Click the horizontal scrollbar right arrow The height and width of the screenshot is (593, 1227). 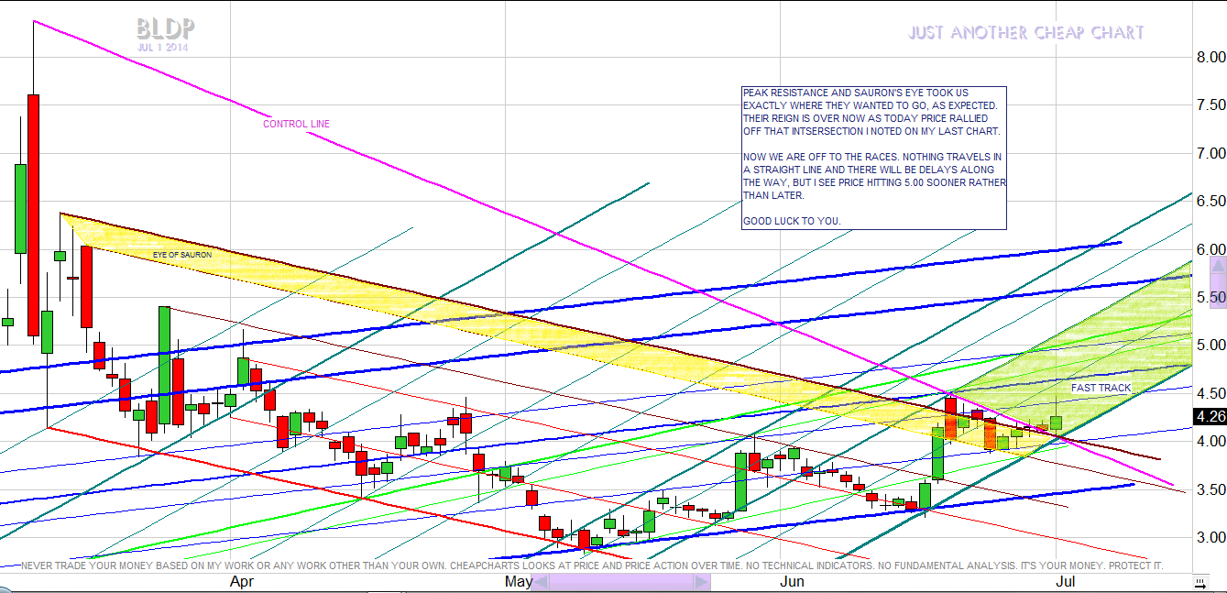(x=701, y=582)
